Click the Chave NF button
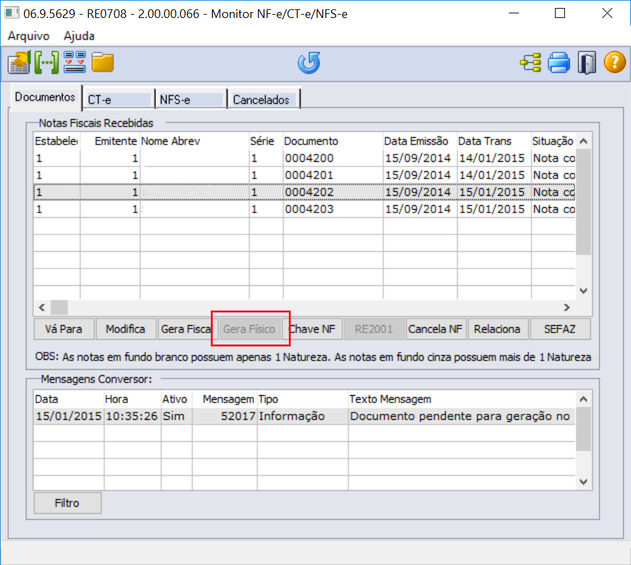631x565 pixels. pyautogui.click(x=312, y=329)
